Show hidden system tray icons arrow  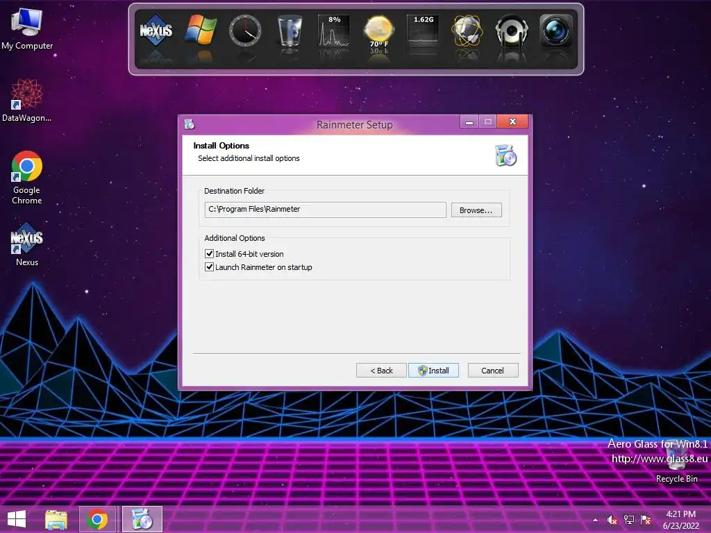point(595,521)
